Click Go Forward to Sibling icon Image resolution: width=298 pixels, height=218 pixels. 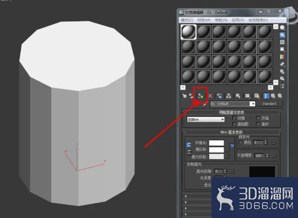click(x=280, y=96)
